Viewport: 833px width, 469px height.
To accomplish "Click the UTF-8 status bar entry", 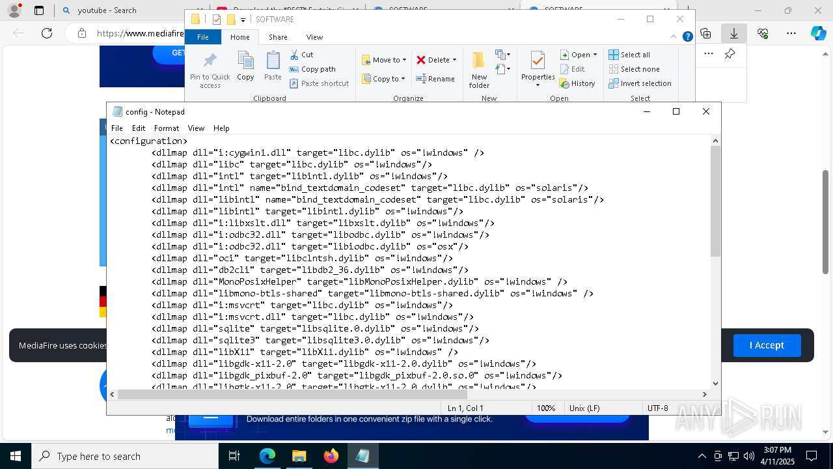I will tap(657, 408).
